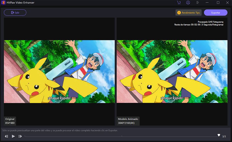Open Rendimiento Tips
The width and height of the screenshot is (232, 142).
188,12
